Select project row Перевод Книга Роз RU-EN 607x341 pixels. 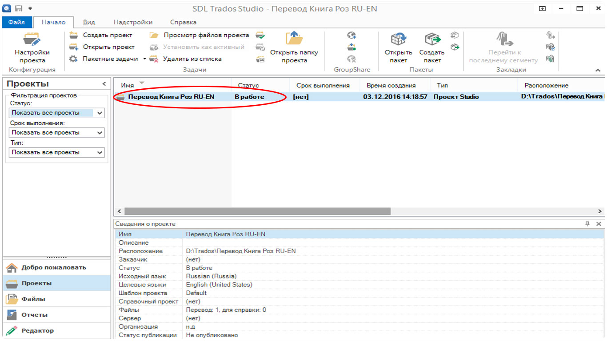point(359,96)
